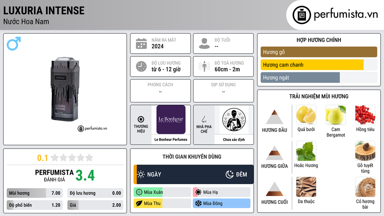
Task: Click the clock icon for Độ lưu hương
Action: [141, 66]
